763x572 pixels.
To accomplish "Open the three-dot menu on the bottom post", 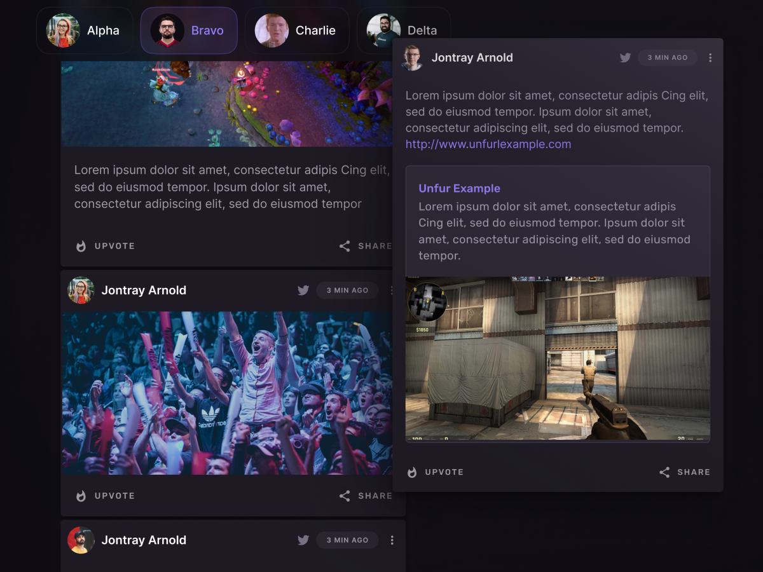I will (x=392, y=540).
